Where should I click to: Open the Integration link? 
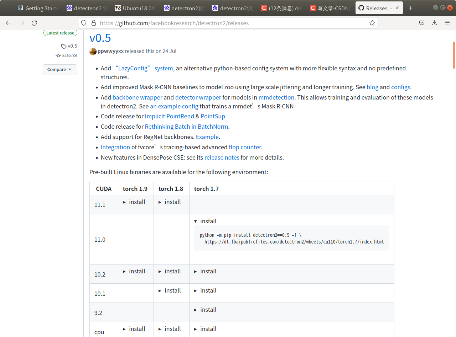tap(115, 147)
